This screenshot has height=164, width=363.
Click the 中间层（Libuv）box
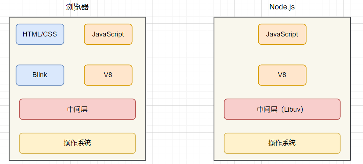[282, 109]
